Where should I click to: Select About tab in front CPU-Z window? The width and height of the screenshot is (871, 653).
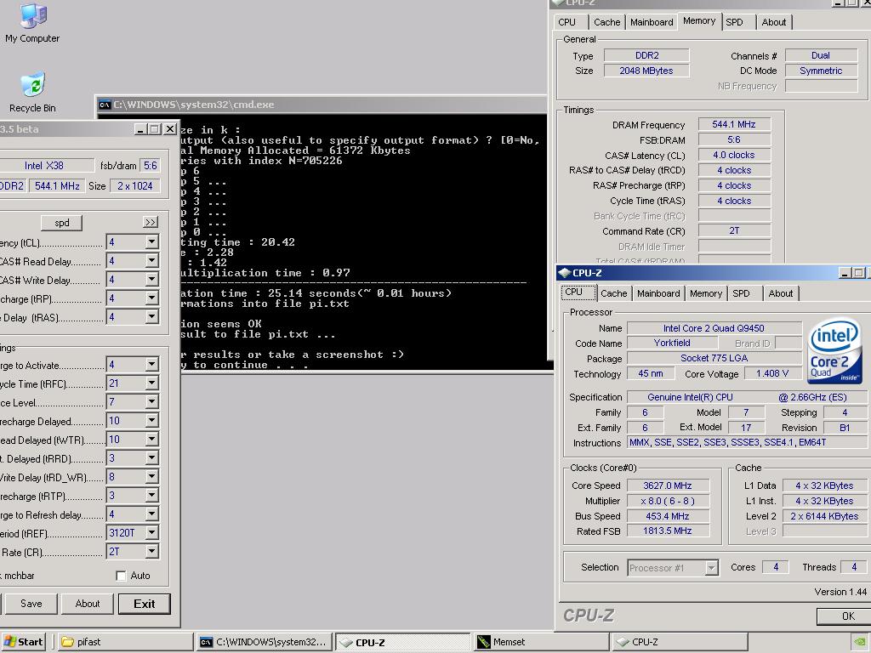click(781, 293)
